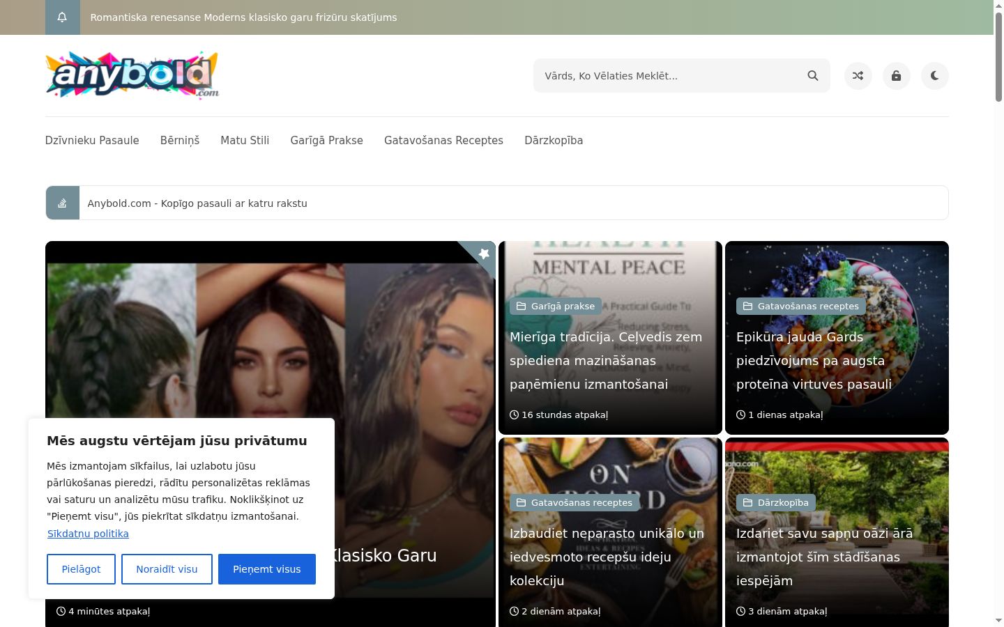Screen dimensions: 1004x627
Task: Open Gatavošanas Receptes menu
Action: tap(443, 140)
